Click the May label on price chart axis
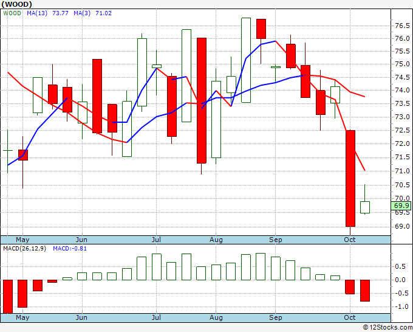 click(x=22, y=240)
